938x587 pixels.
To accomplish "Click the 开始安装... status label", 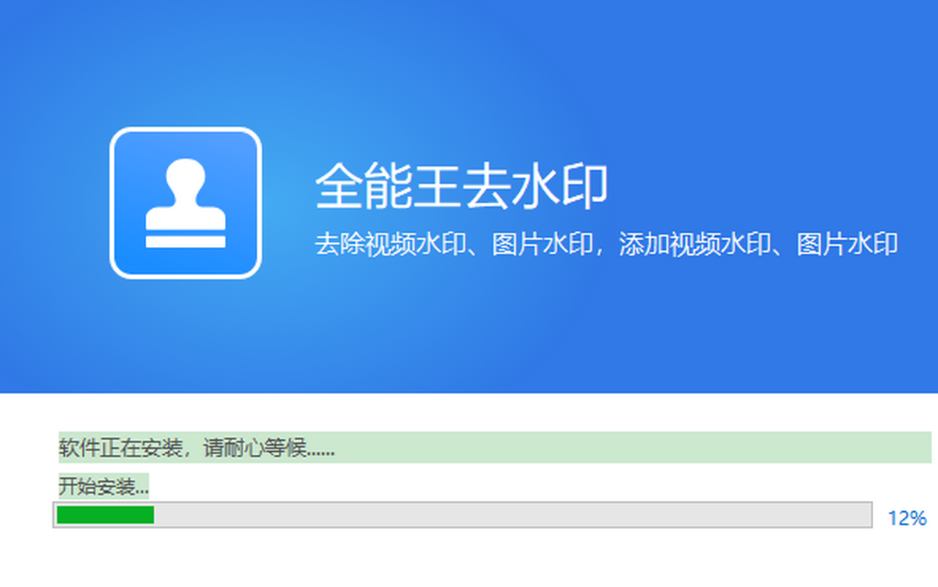I will [x=103, y=487].
